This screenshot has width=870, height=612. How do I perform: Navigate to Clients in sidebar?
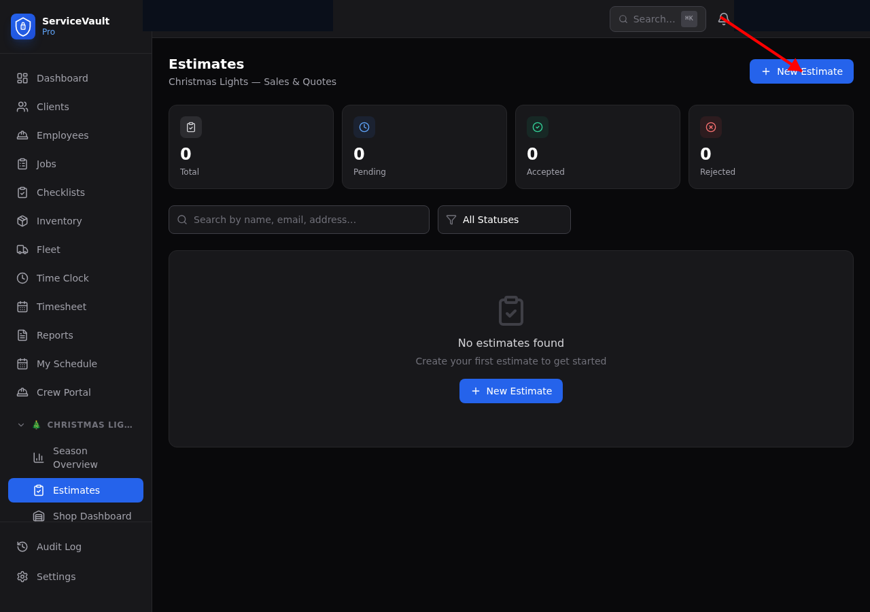tap(52, 107)
